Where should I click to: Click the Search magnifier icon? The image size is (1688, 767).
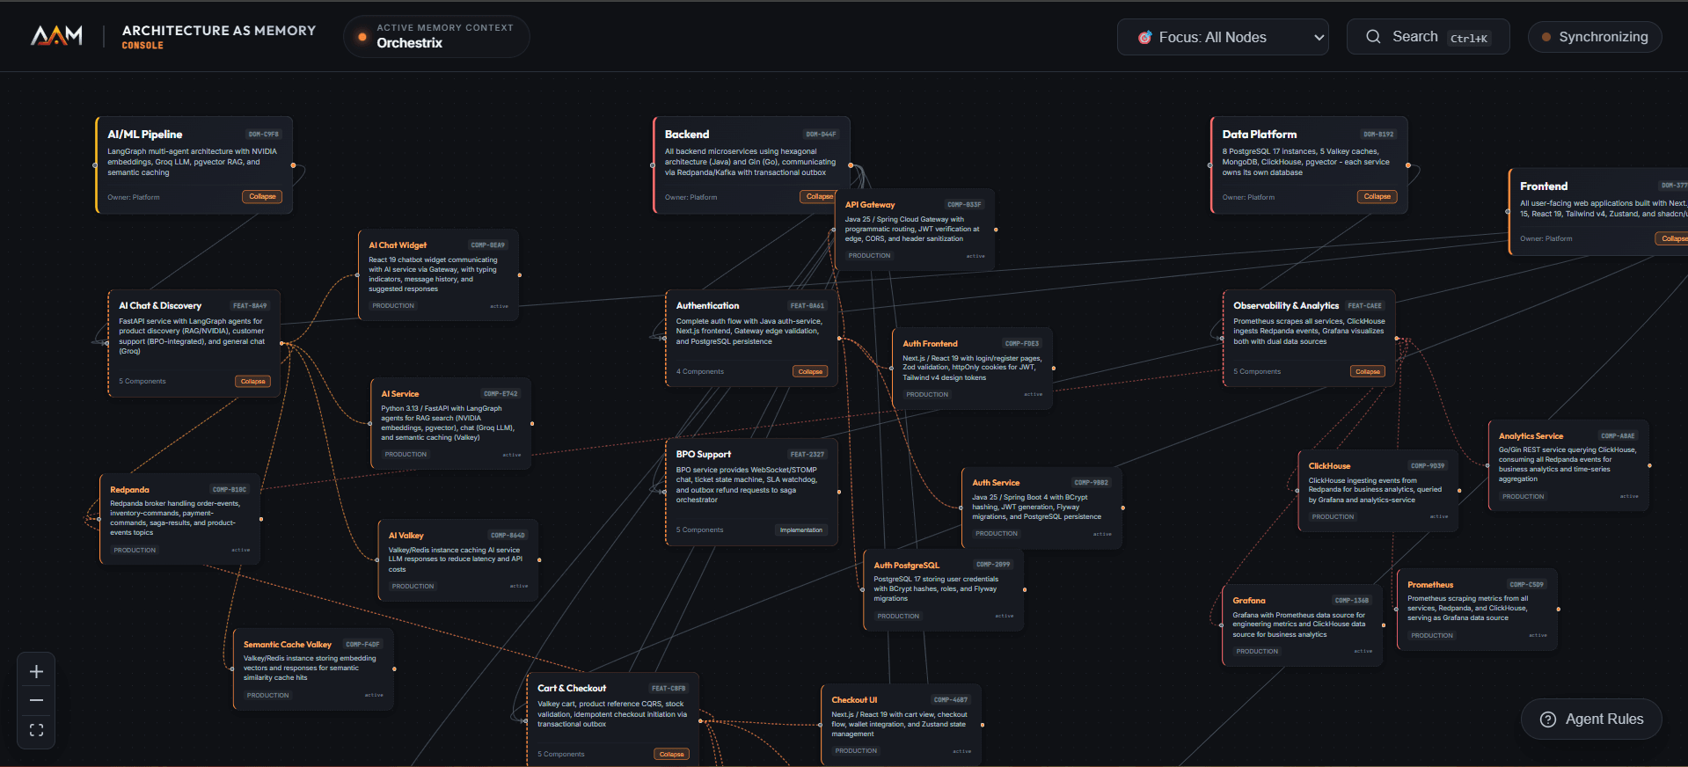click(1373, 37)
